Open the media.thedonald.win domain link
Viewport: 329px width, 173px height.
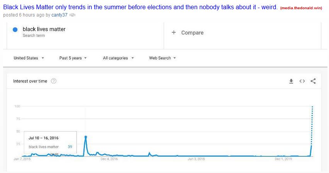[x=301, y=8]
